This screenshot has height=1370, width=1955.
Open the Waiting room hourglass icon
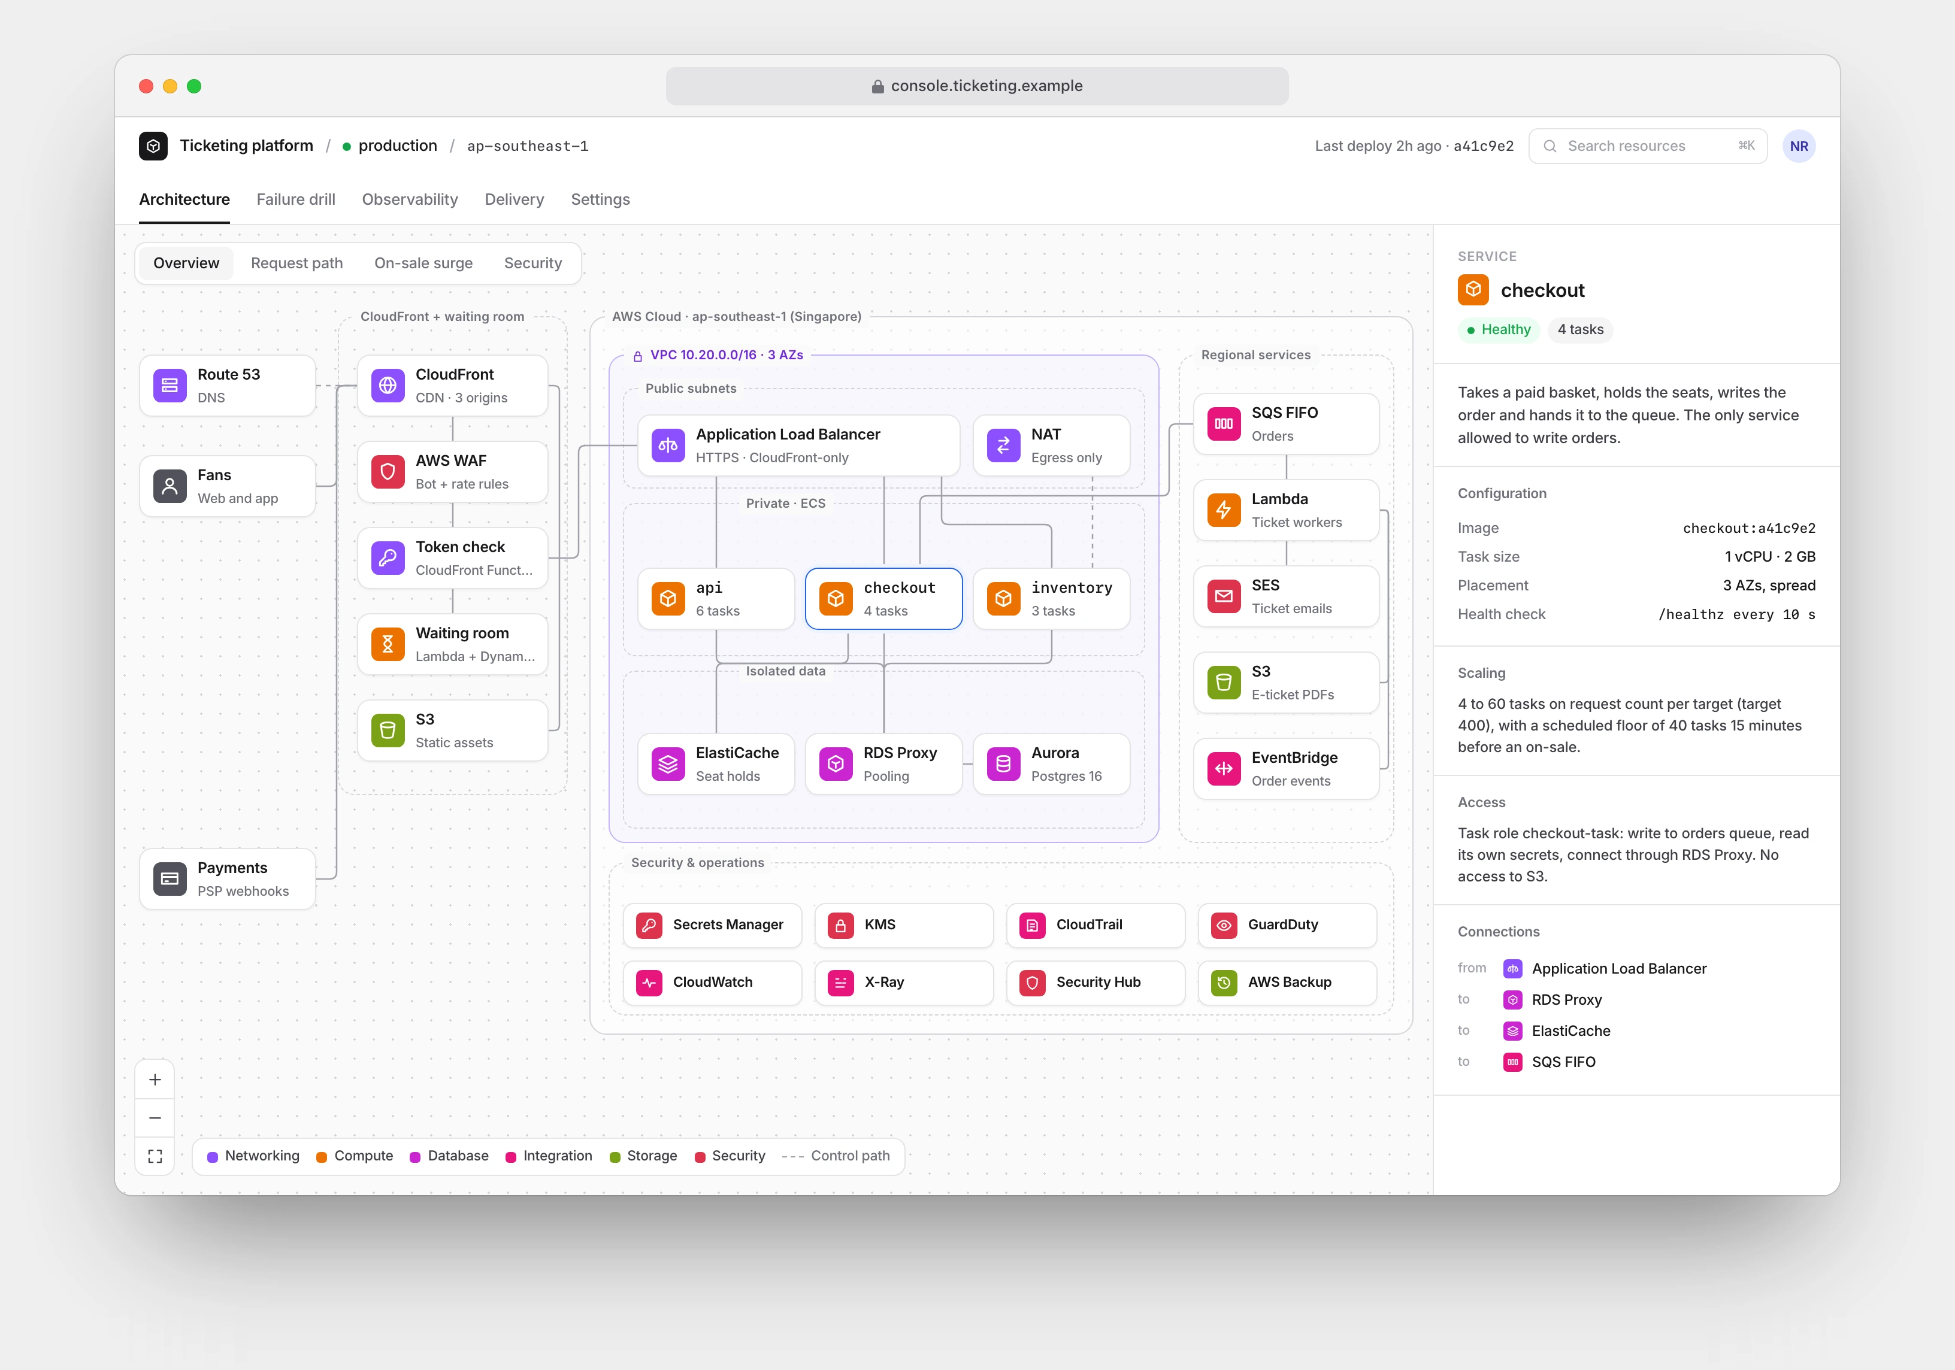click(x=388, y=644)
